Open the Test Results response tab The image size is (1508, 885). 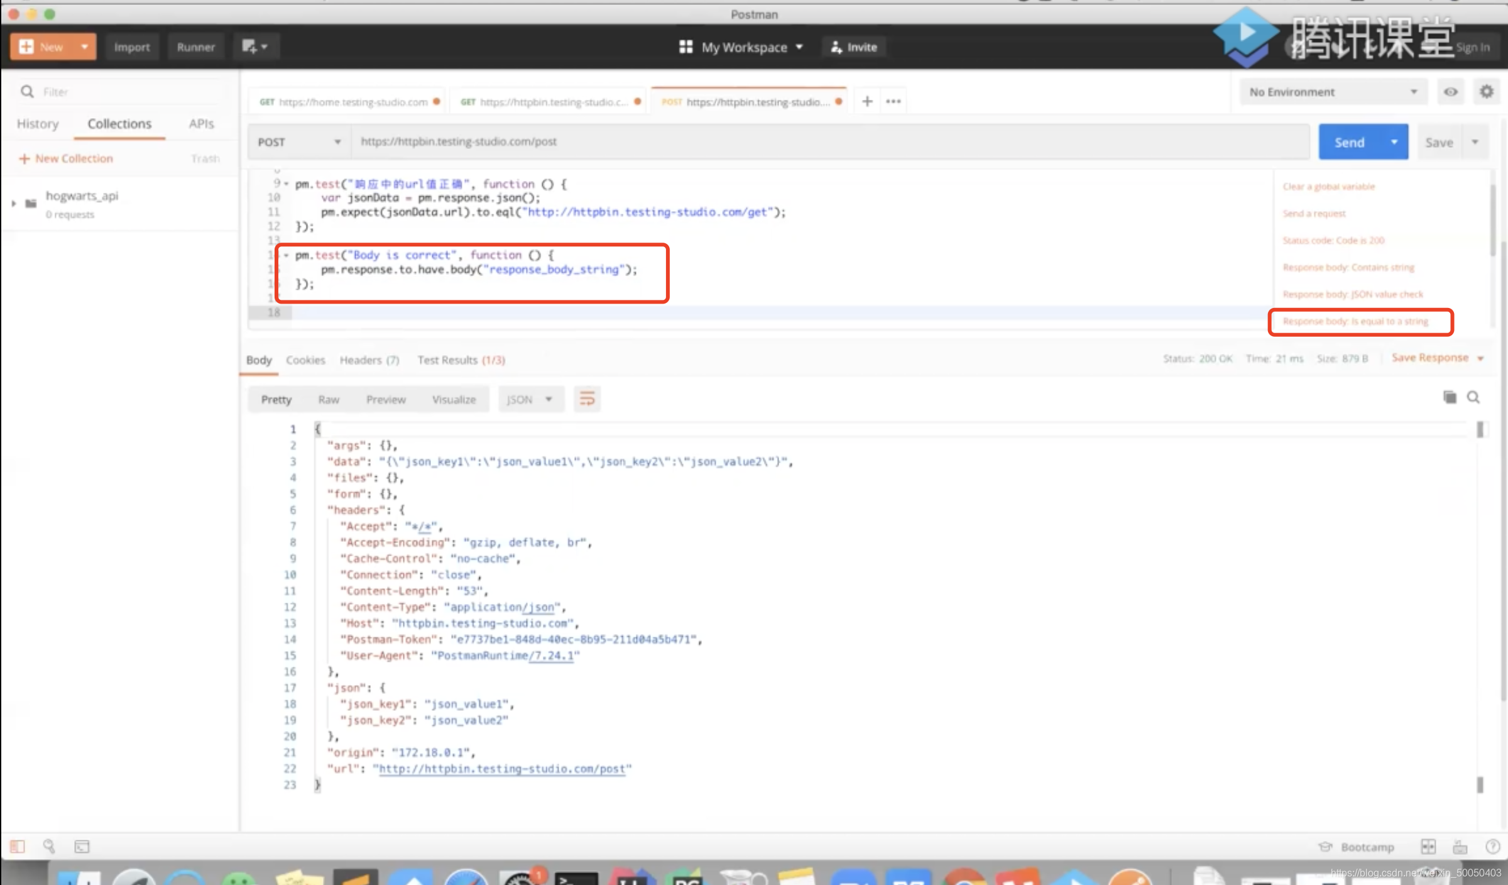[x=461, y=360]
